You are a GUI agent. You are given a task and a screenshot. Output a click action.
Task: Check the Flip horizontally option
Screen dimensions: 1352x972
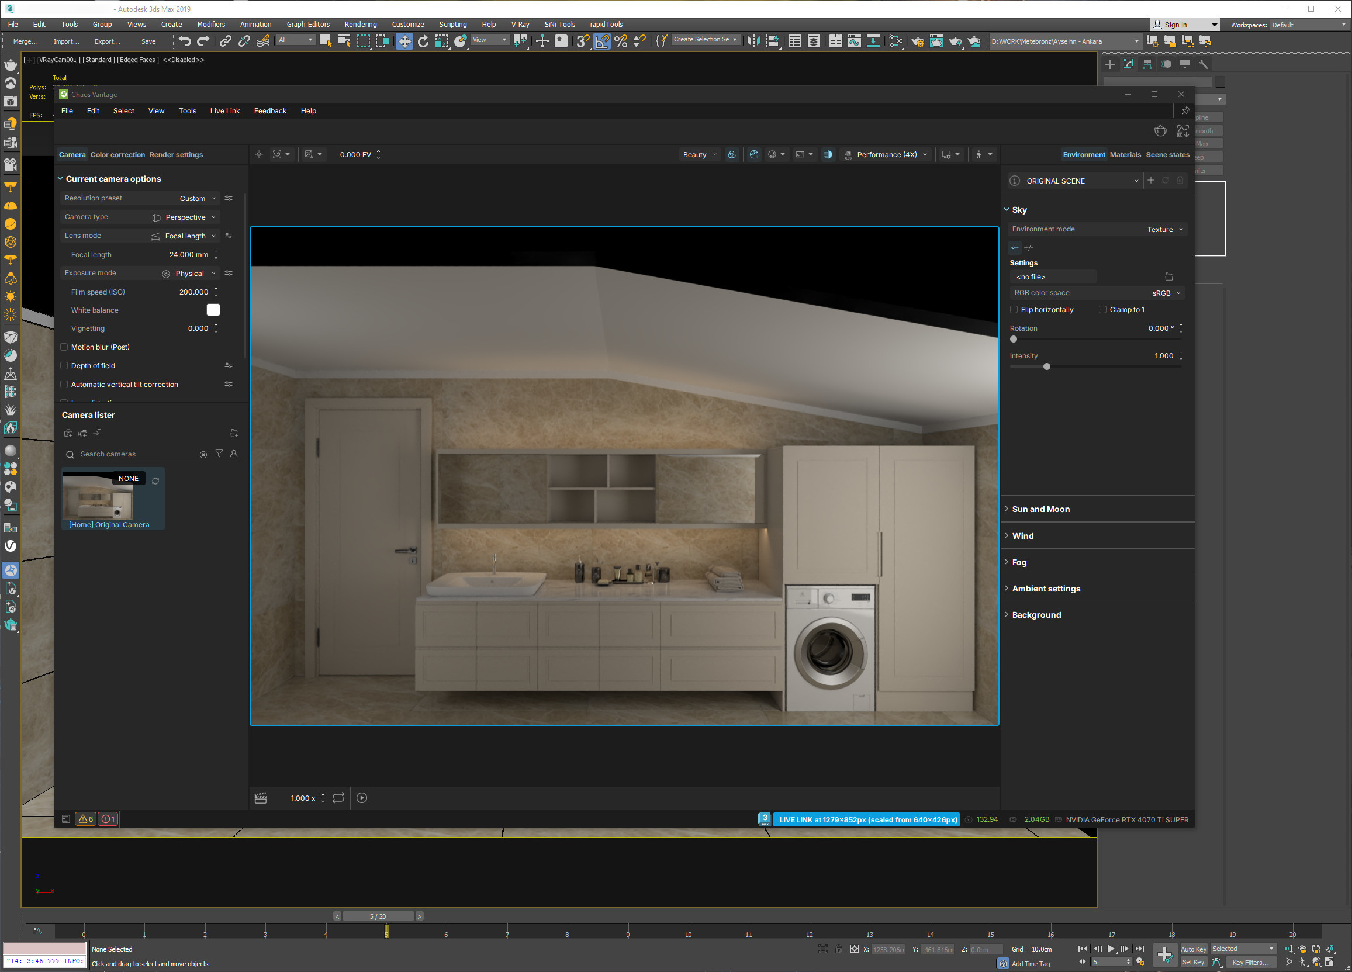pyautogui.click(x=1014, y=310)
